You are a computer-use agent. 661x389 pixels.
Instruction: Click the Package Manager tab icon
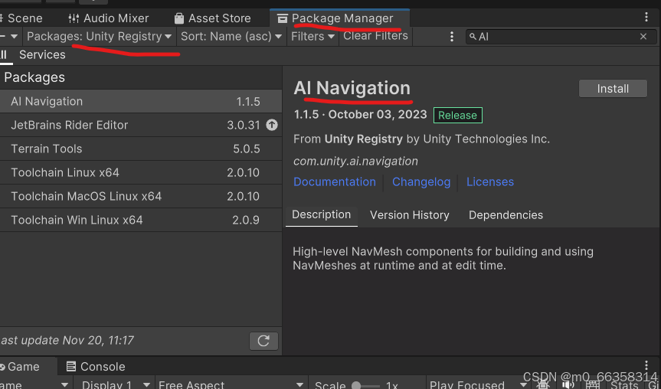[x=283, y=18]
